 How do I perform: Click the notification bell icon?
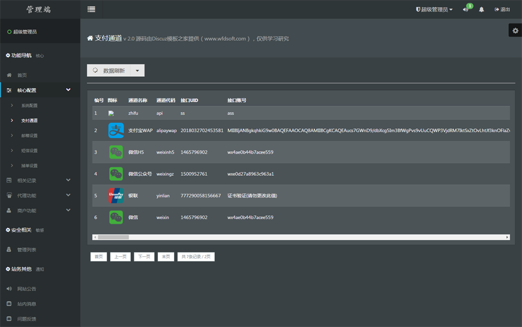tap(481, 10)
